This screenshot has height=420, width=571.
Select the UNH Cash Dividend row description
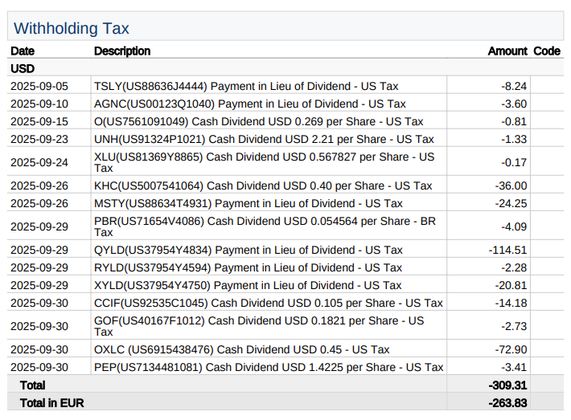(264, 139)
